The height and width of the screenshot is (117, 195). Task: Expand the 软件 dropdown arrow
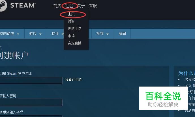[x=63, y=34]
